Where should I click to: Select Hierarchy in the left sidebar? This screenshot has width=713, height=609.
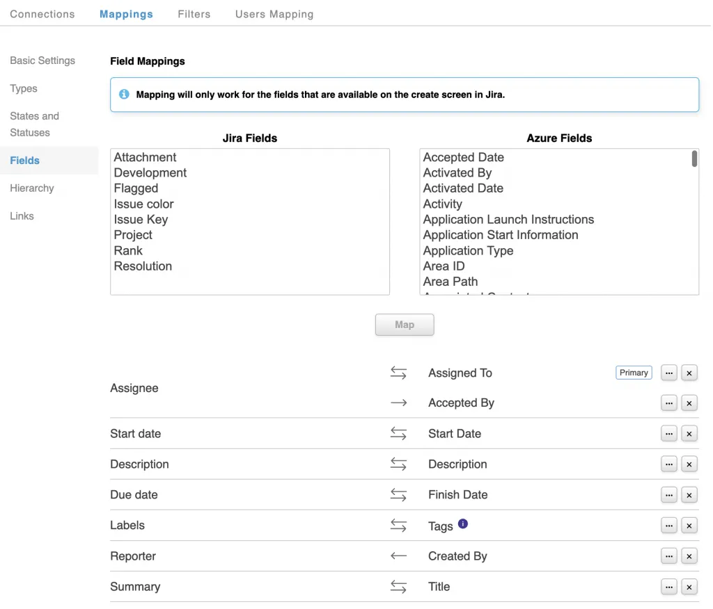click(32, 188)
